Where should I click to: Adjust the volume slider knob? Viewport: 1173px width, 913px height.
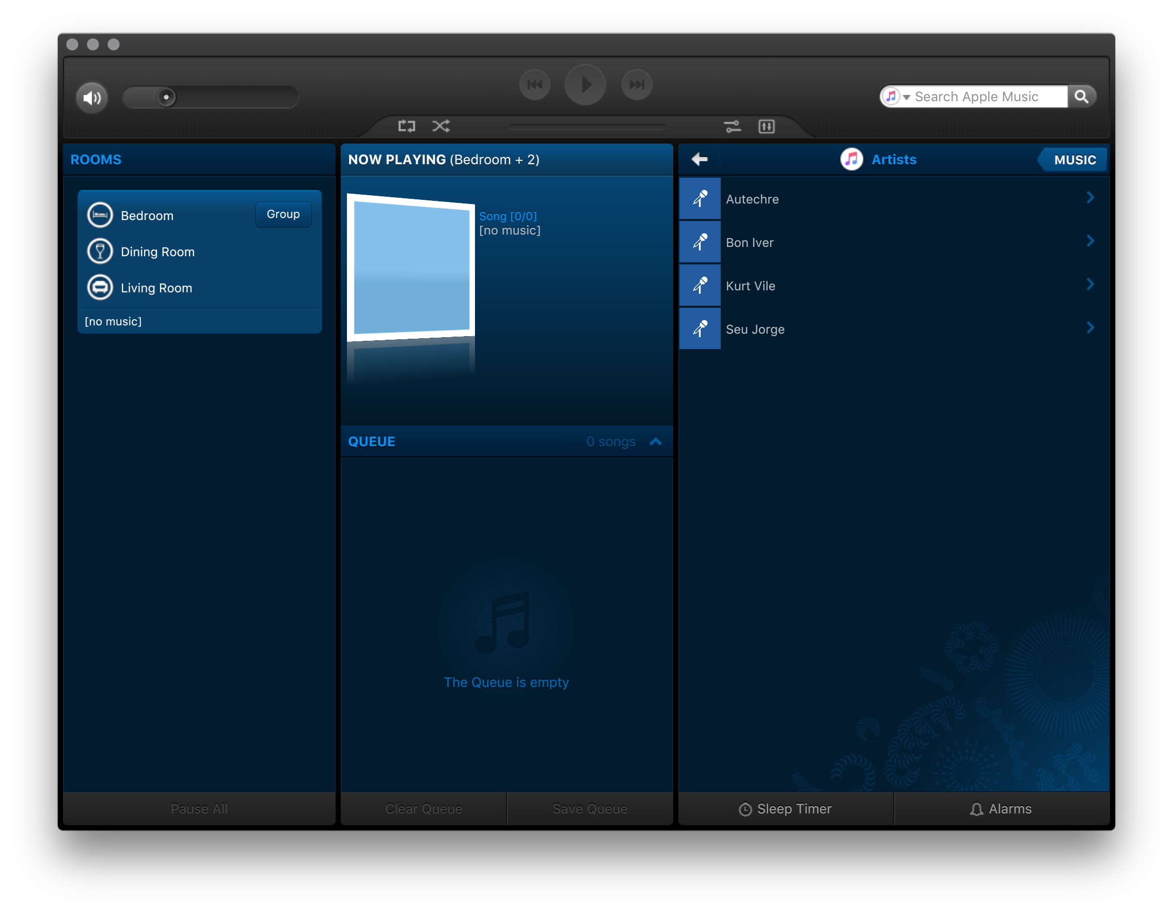click(166, 97)
